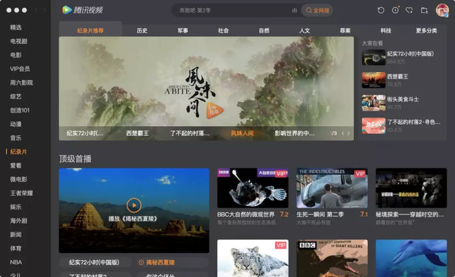The height and width of the screenshot is (277, 455).
Task: Go back with the left navigation arrow
Action: [x=37, y=10]
